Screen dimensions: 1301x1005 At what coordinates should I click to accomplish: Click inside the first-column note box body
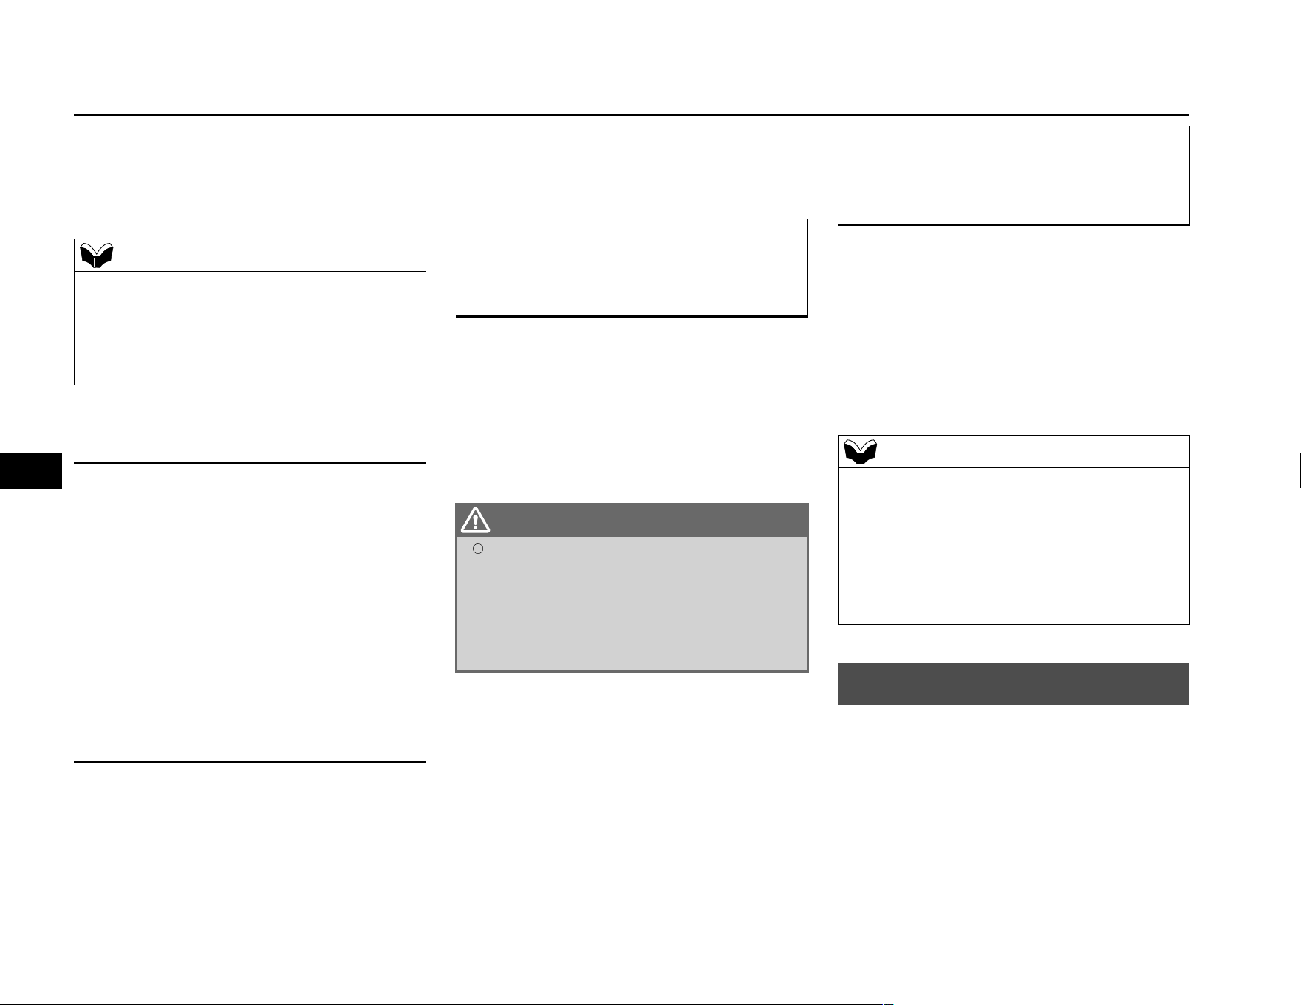[x=250, y=328]
